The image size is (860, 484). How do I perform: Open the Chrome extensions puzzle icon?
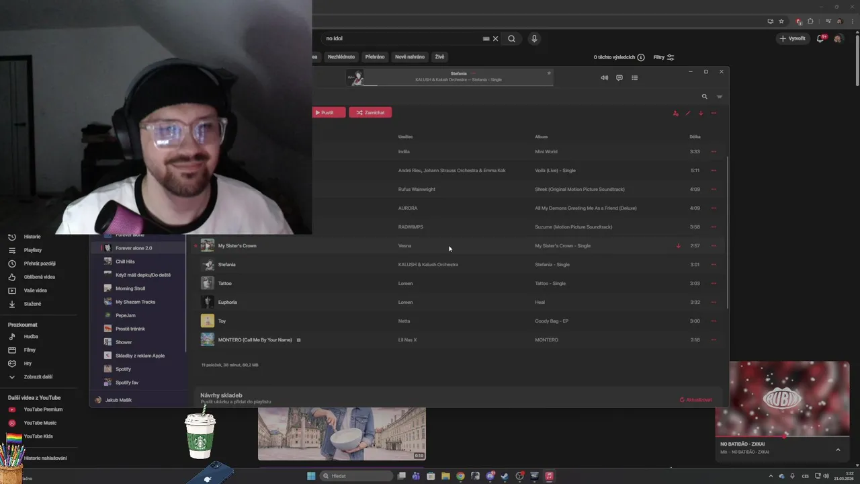pos(810,21)
